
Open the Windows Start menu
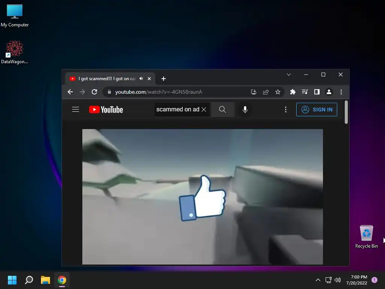[12, 280]
